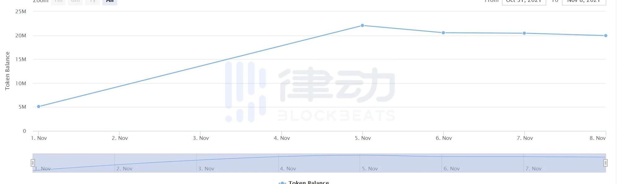Select the 1m zoom range button
This screenshot has height=184, width=620.
pyautogui.click(x=58, y=2)
